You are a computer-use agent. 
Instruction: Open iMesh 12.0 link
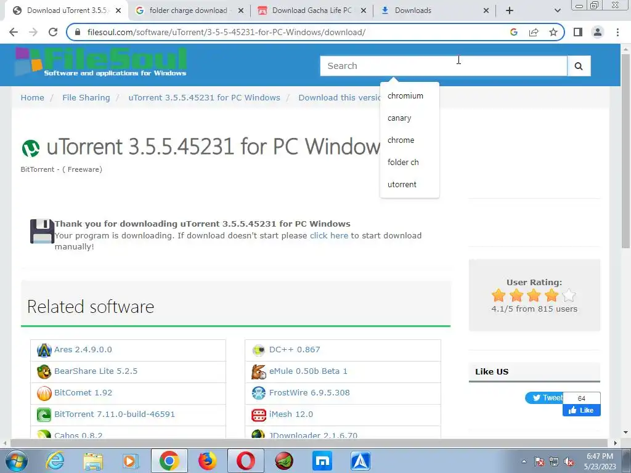[291, 414]
